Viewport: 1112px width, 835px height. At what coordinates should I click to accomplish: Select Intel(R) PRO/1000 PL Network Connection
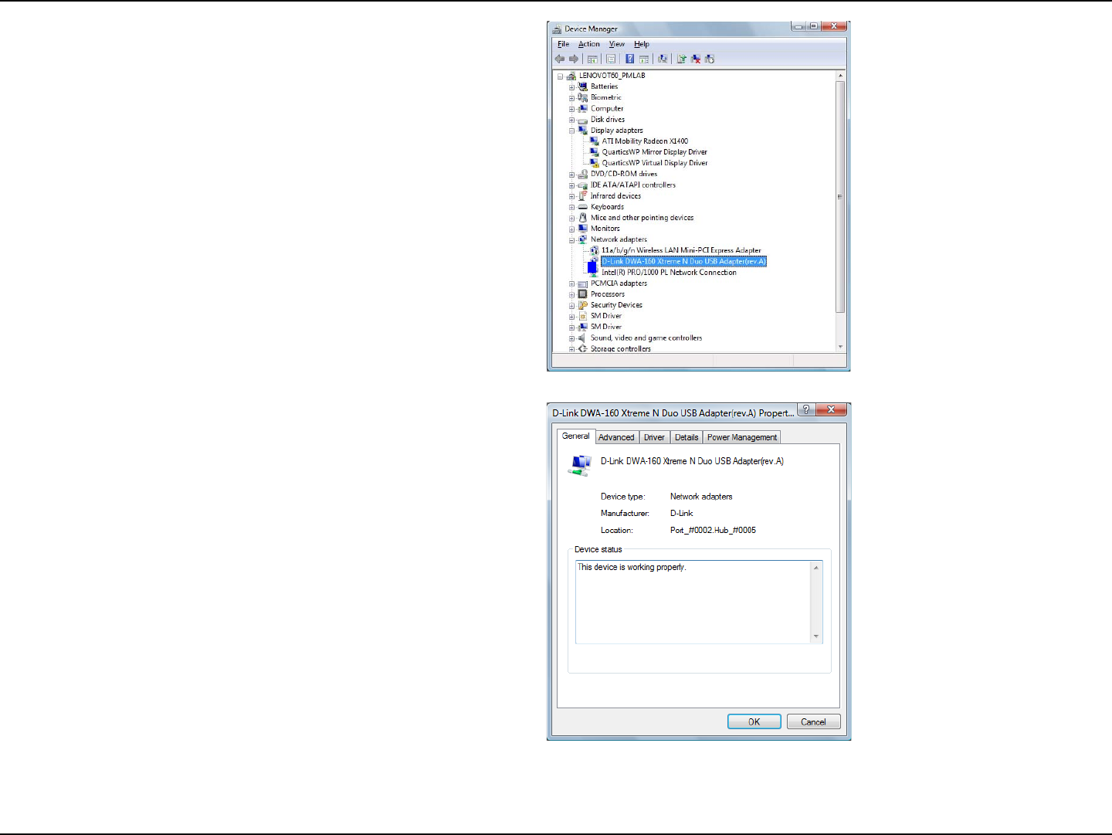tap(669, 273)
